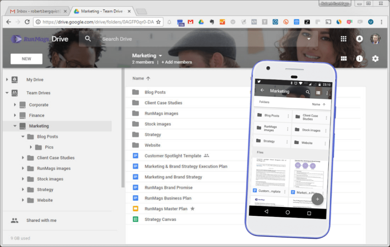Tap the list view icon on the phone
390x247 pixels.
coord(318,93)
